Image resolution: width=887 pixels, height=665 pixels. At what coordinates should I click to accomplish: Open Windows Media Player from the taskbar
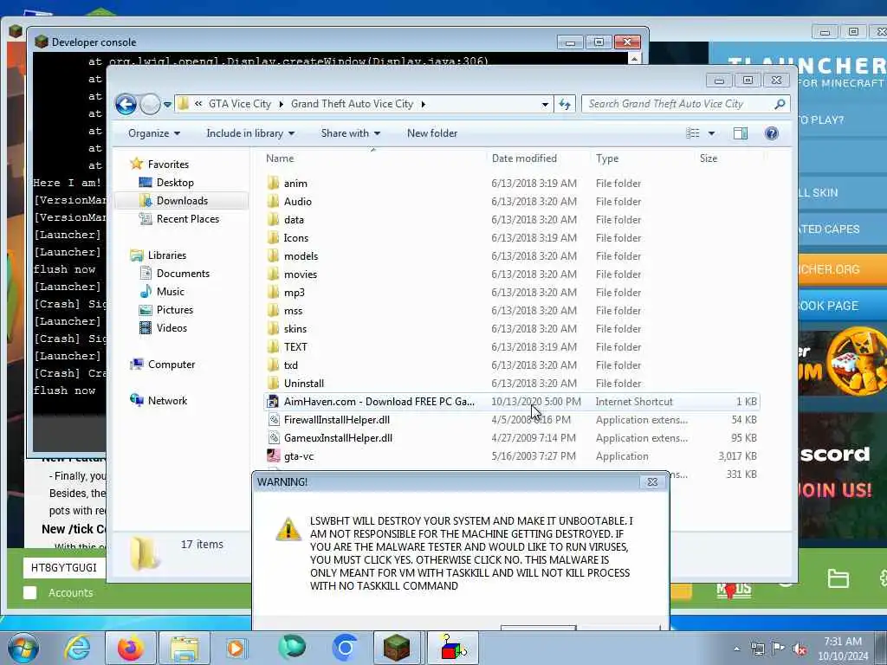[x=236, y=648]
